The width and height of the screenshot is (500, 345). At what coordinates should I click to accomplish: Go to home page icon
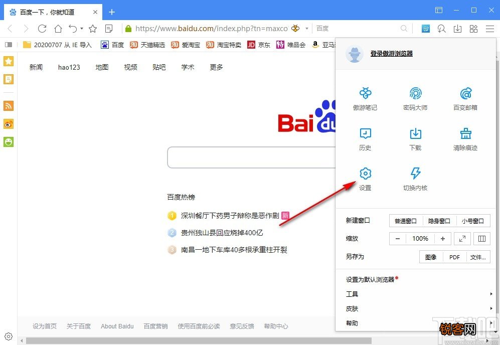click(x=58, y=29)
